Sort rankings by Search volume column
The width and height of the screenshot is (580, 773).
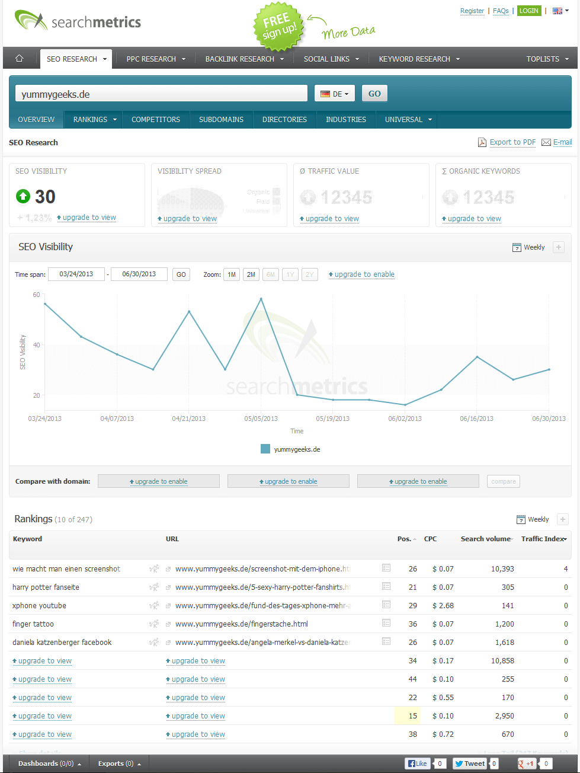click(486, 539)
